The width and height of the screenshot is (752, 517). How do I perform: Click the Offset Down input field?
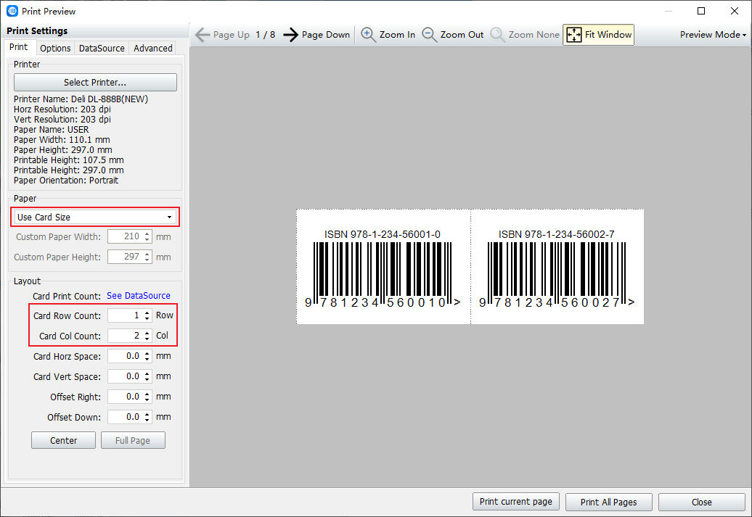pyautogui.click(x=125, y=417)
